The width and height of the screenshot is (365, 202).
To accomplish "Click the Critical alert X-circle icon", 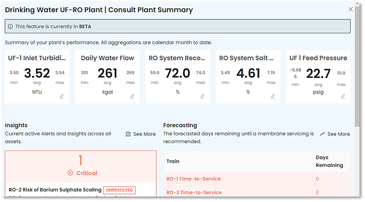I will (70, 173).
